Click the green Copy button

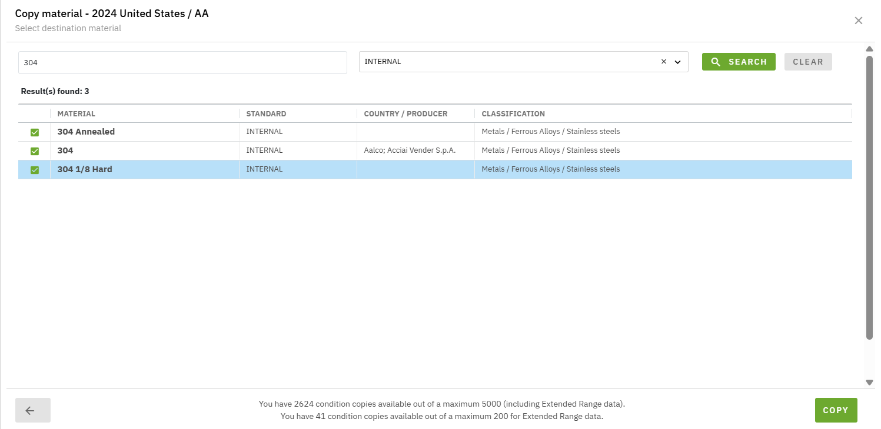click(x=835, y=410)
